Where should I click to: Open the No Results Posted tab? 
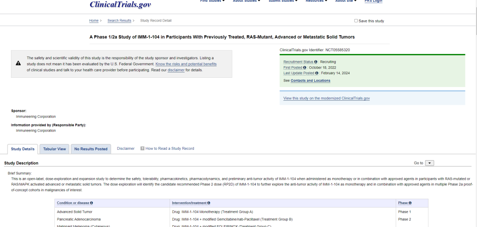pos(91,149)
